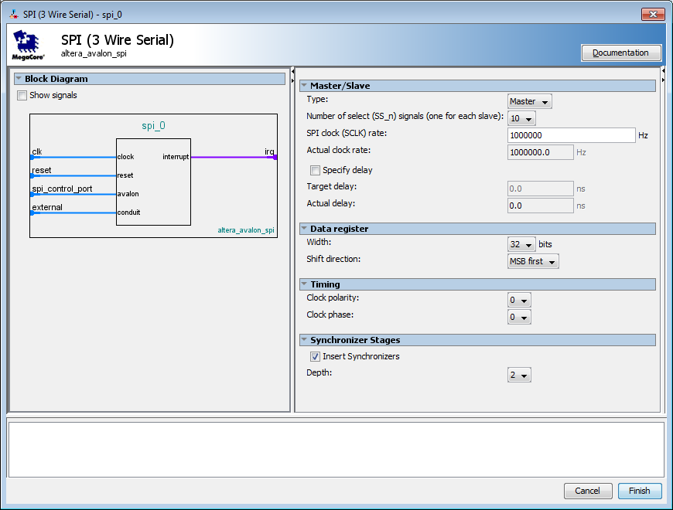Viewport: 673px width, 510px height.
Task: Collapse the Block Diagram section
Action: pos(19,79)
